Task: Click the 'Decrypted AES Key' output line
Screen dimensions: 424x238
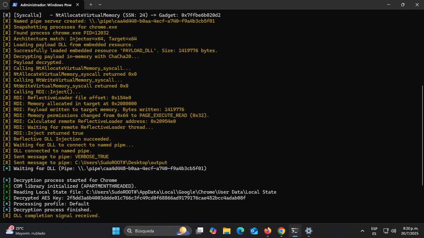Action: click(x=124, y=198)
